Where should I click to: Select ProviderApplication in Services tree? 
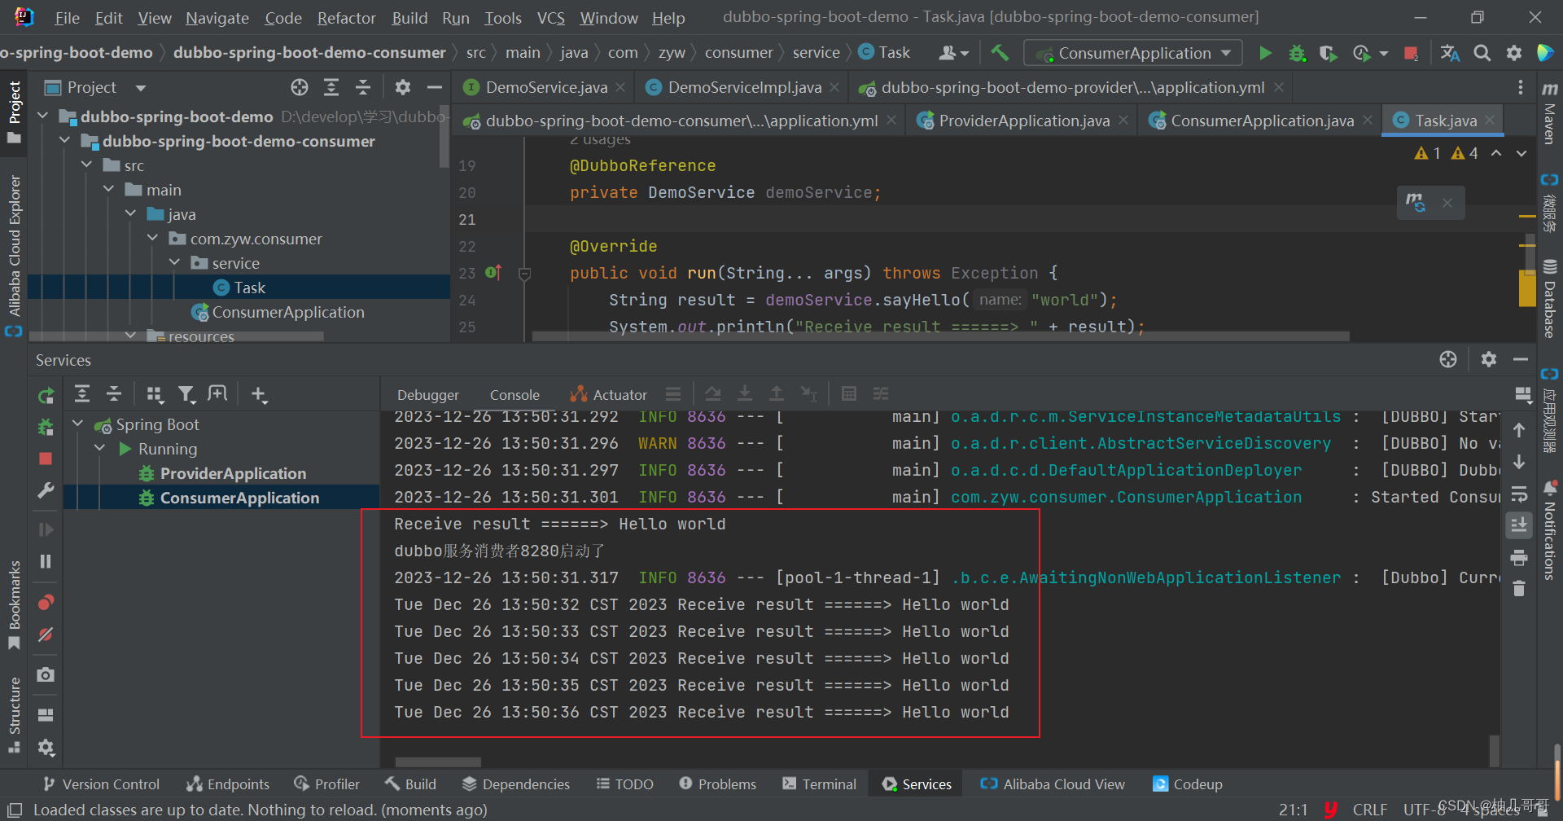(x=232, y=473)
